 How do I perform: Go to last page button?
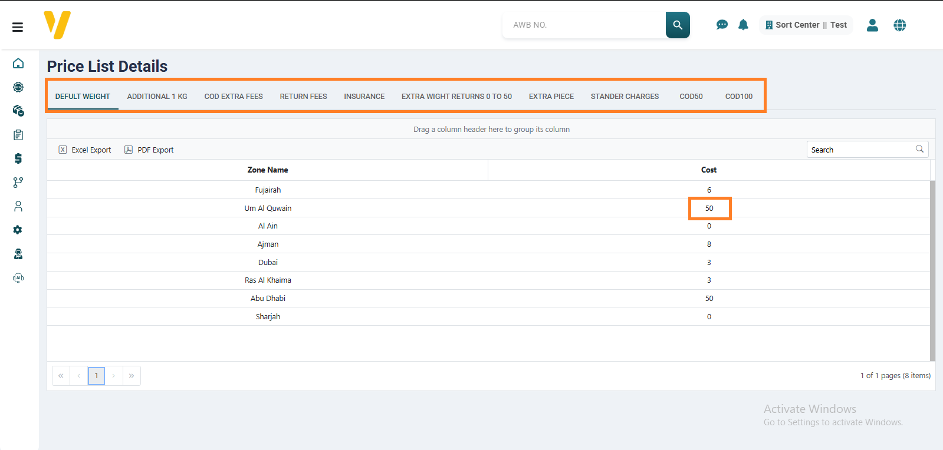(132, 376)
